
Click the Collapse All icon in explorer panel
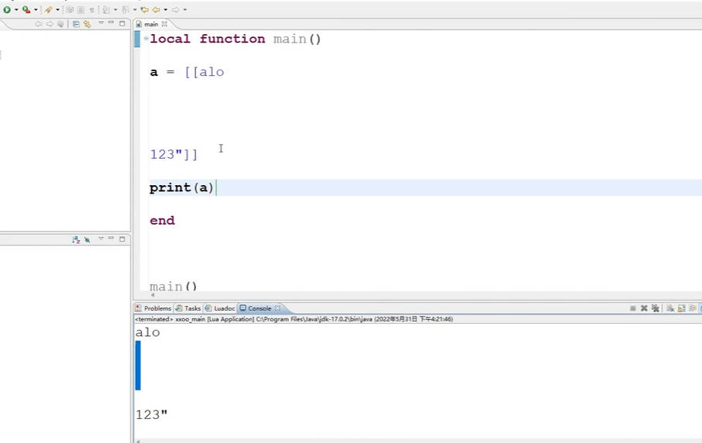click(x=75, y=24)
